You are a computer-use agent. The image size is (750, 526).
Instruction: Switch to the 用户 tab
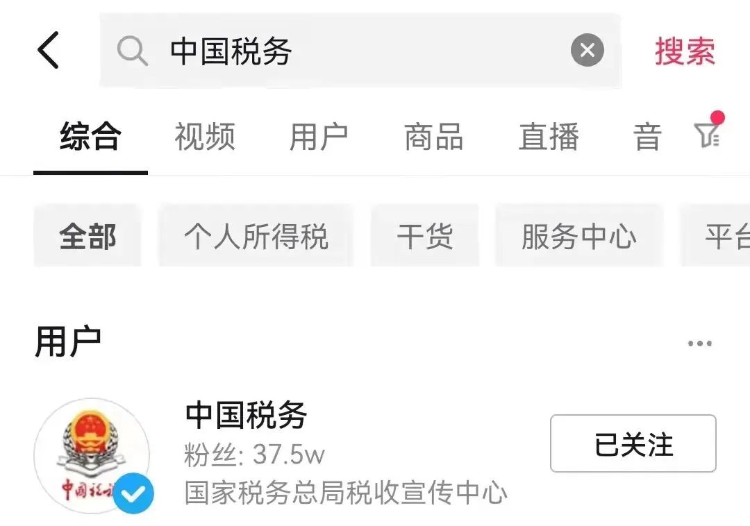tap(319, 137)
